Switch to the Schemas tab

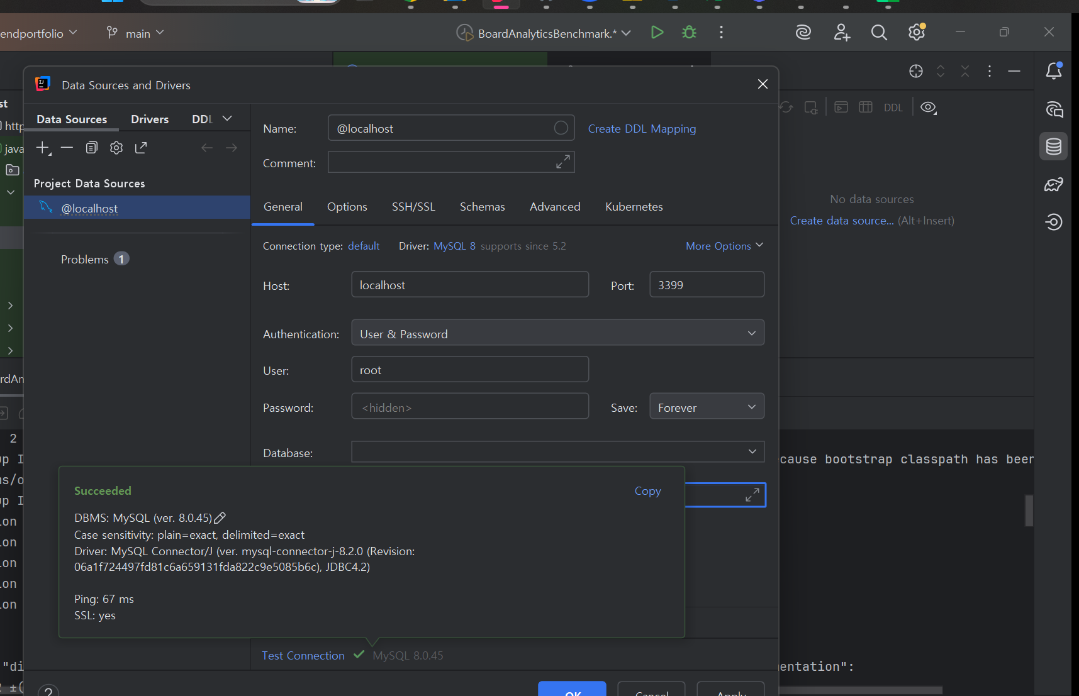482,207
